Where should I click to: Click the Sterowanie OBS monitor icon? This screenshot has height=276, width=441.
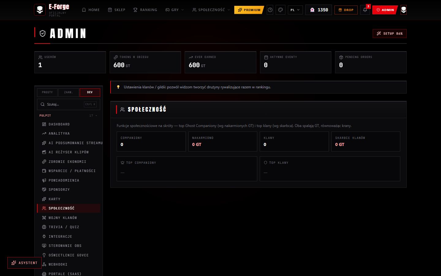pos(44,246)
